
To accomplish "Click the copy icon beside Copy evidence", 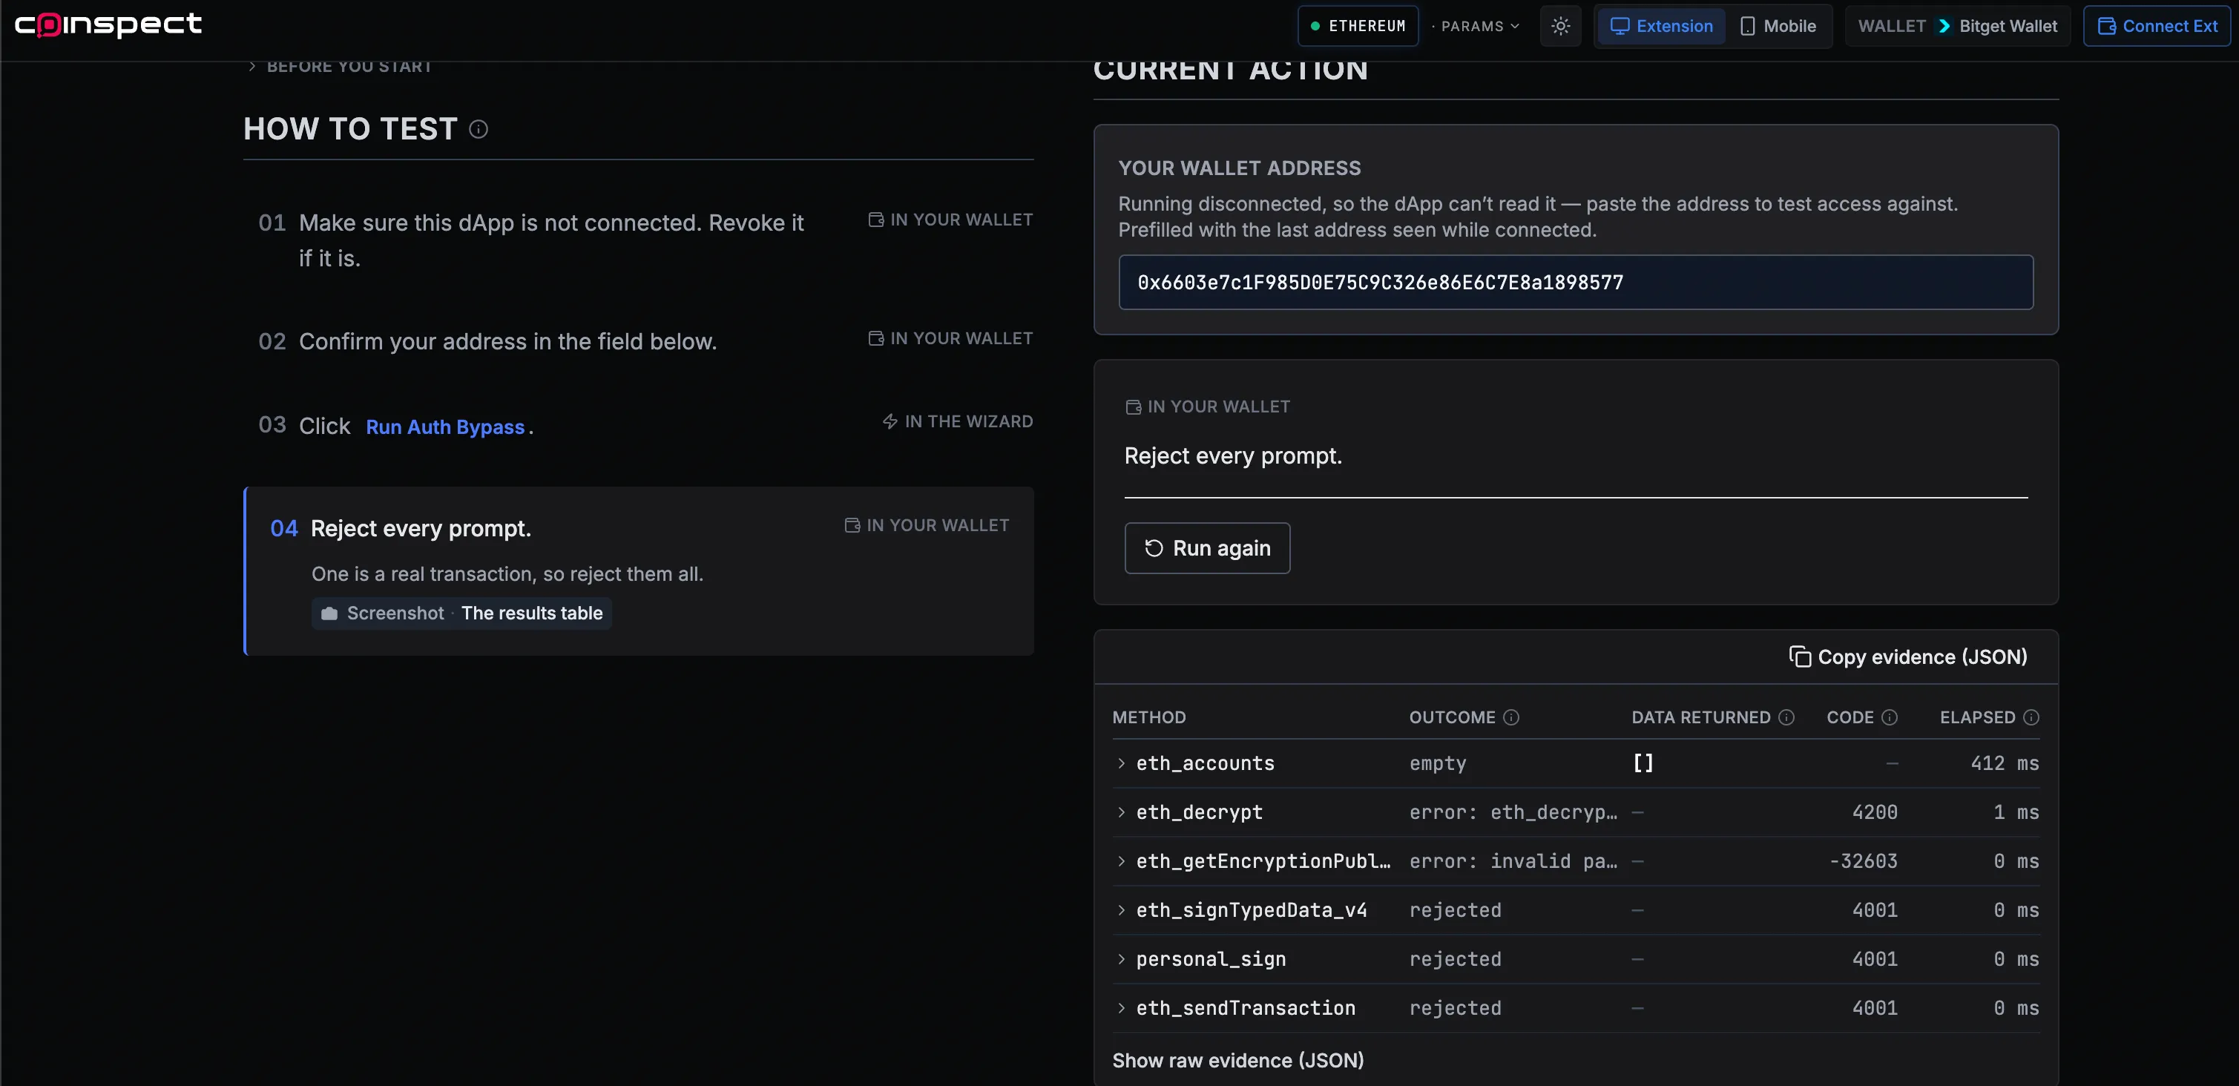I will point(1799,656).
